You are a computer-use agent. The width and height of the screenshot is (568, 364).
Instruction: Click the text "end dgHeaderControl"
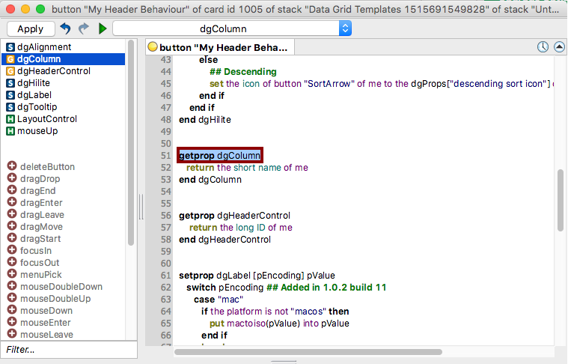(x=225, y=239)
